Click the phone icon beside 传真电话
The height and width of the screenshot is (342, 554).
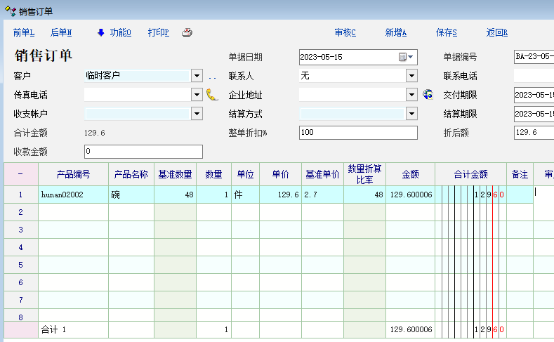pos(212,95)
